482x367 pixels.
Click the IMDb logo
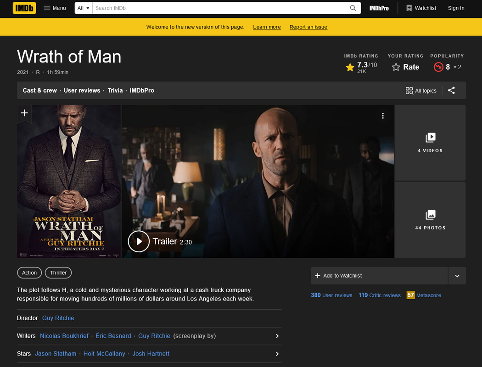(24, 8)
